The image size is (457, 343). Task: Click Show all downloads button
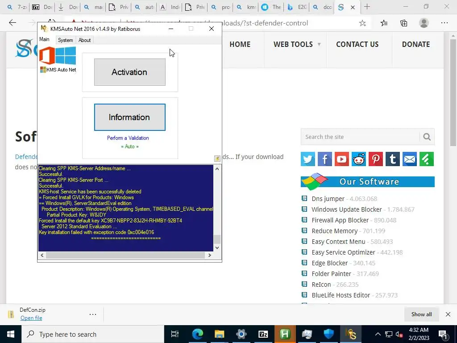421,314
